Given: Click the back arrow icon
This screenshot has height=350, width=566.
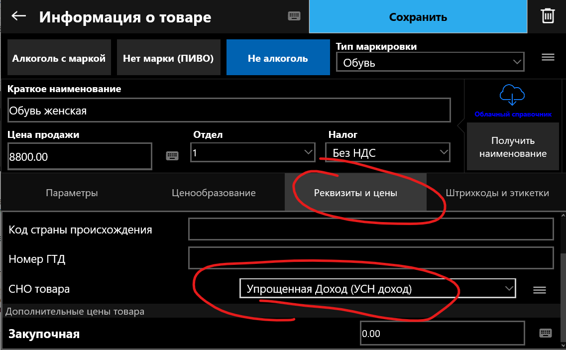Looking at the screenshot, I should [19, 16].
